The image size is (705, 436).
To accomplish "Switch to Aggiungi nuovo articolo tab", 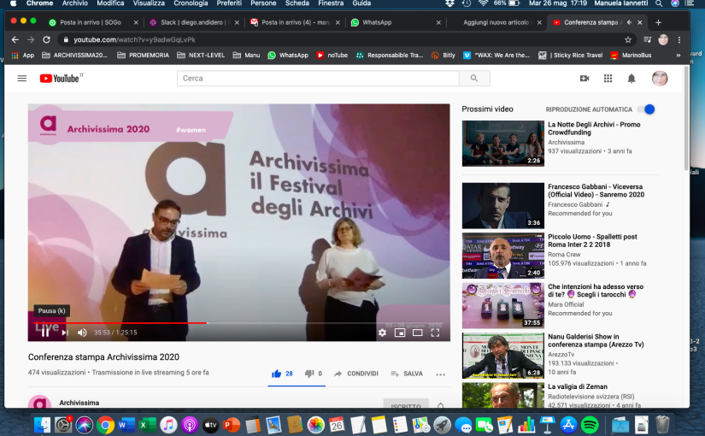I will pos(496,22).
